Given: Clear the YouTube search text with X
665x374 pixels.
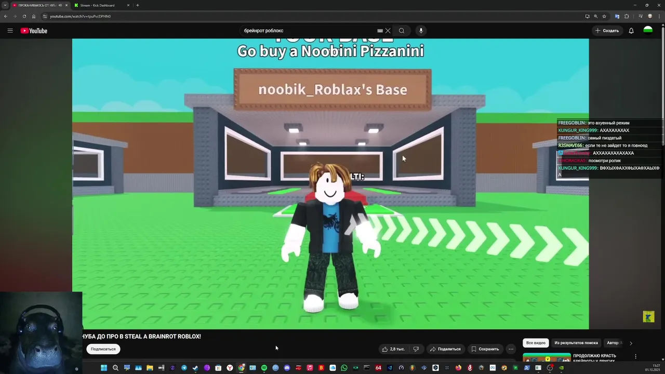Looking at the screenshot, I should point(388,31).
